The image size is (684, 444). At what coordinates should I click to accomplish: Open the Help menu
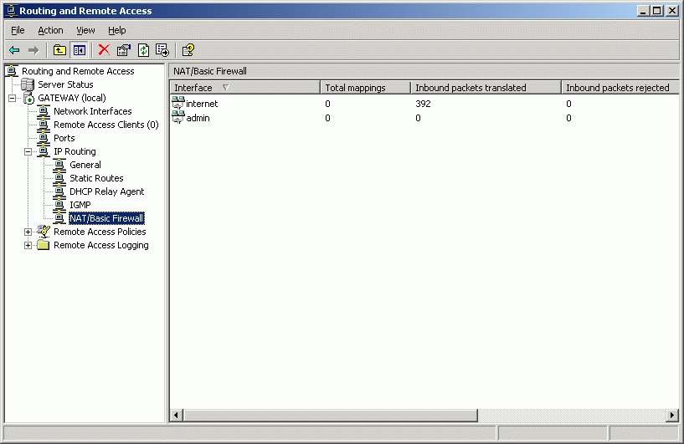pos(117,30)
